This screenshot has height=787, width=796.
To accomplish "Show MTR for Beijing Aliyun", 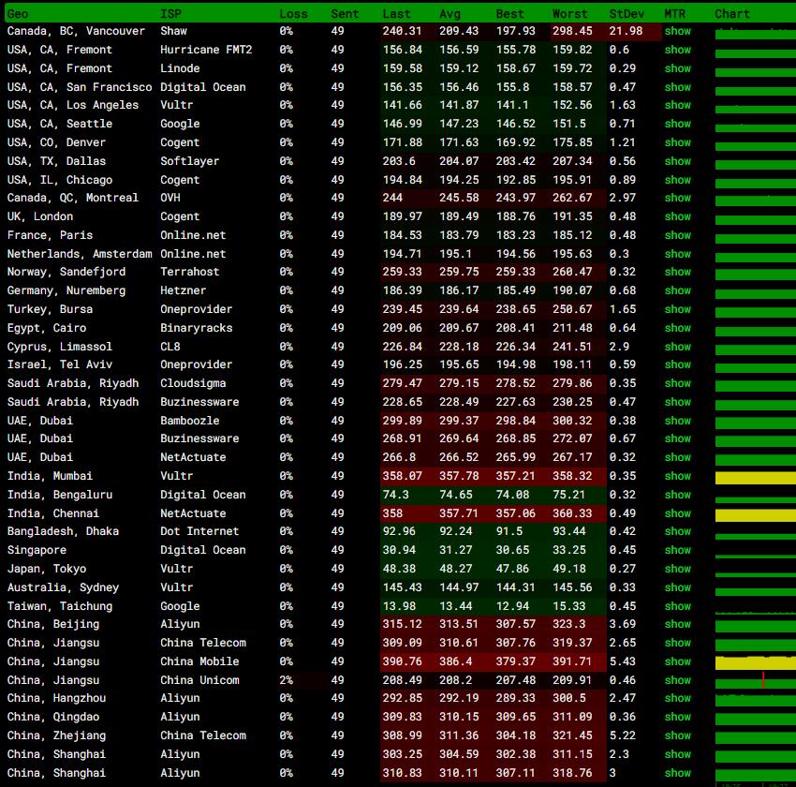I will click(x=677, y=625).
